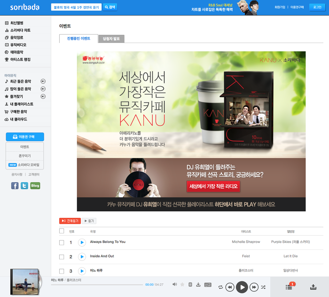Tick the select-all checkbox in the track header
This screenshot has width=329, height=297.
[x=62, y=231]
